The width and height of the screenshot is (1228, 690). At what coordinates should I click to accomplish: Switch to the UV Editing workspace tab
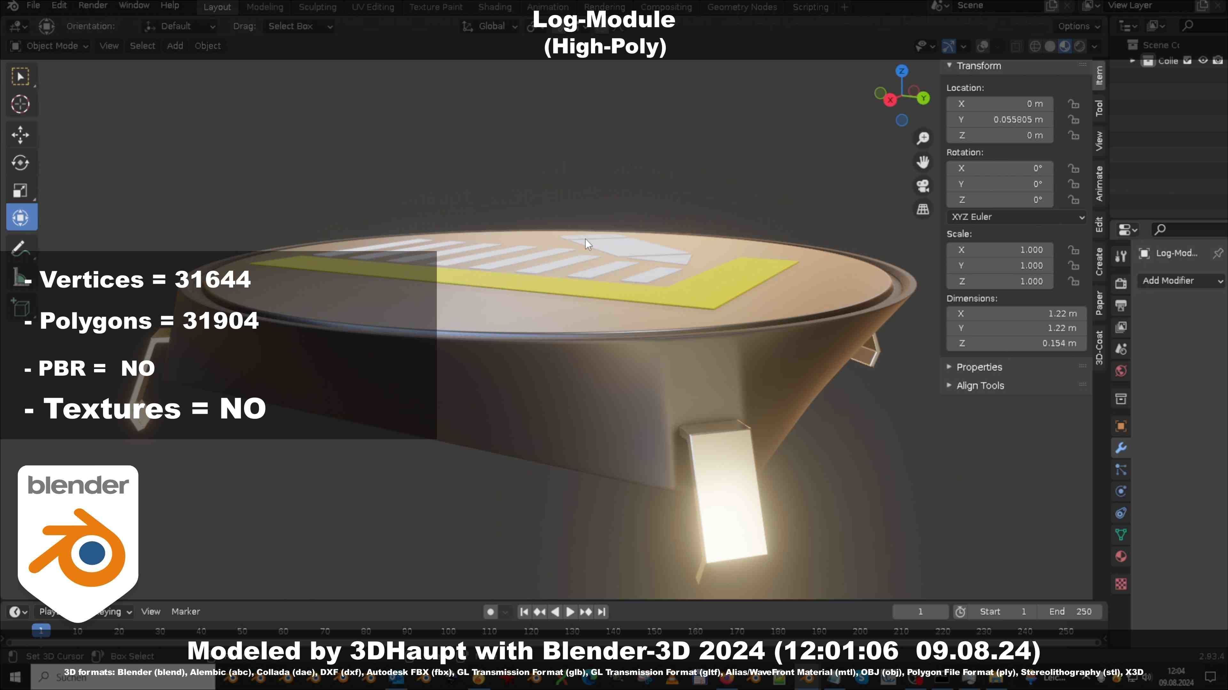click(373, 7)
